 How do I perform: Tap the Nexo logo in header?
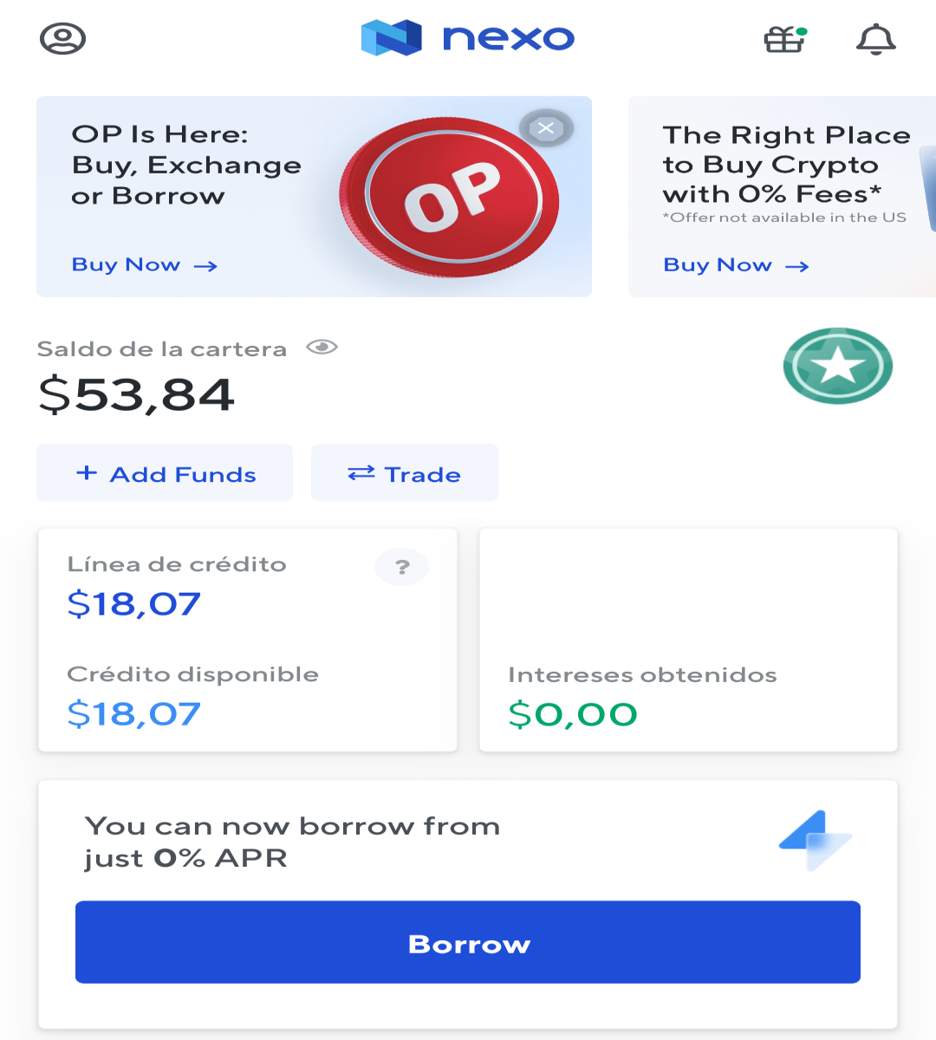pos(468,37)
